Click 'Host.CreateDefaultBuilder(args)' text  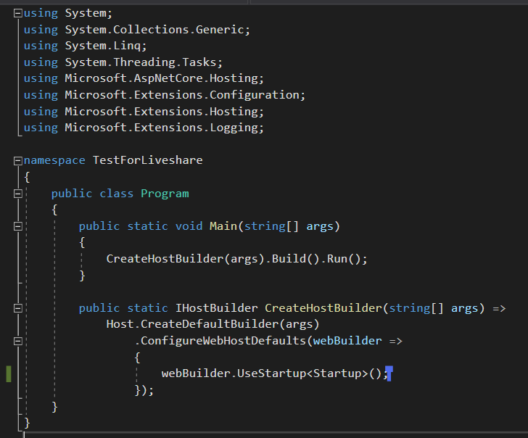tap(213, 324)
